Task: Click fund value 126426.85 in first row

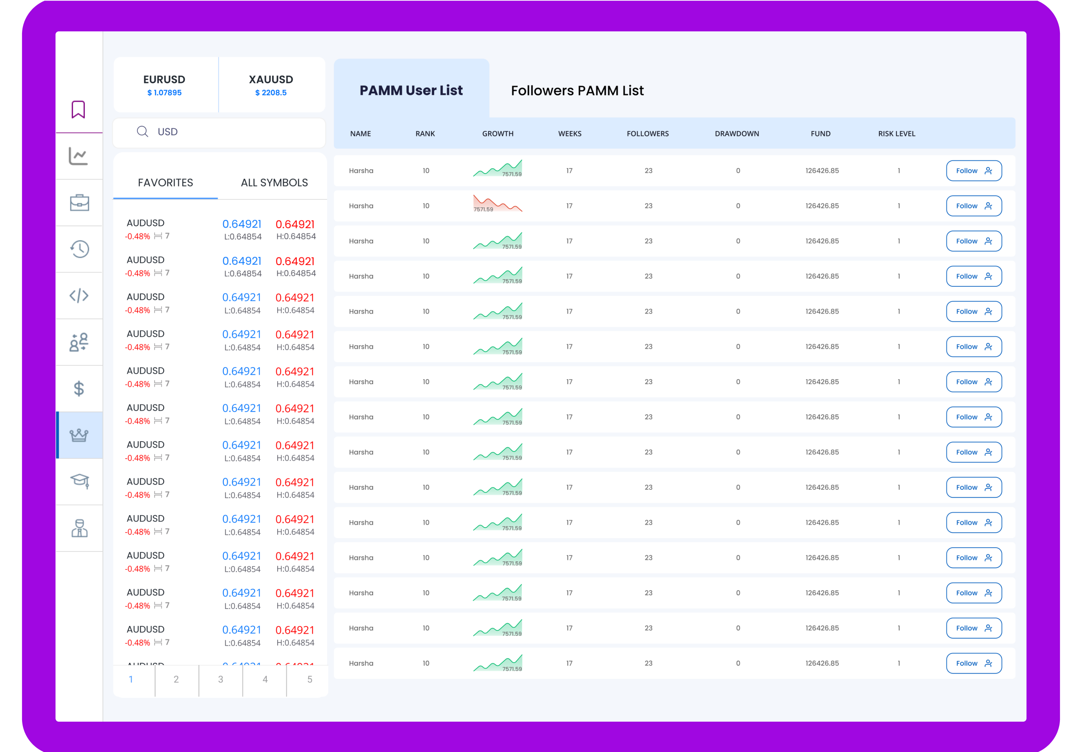Action: point(822,171)
